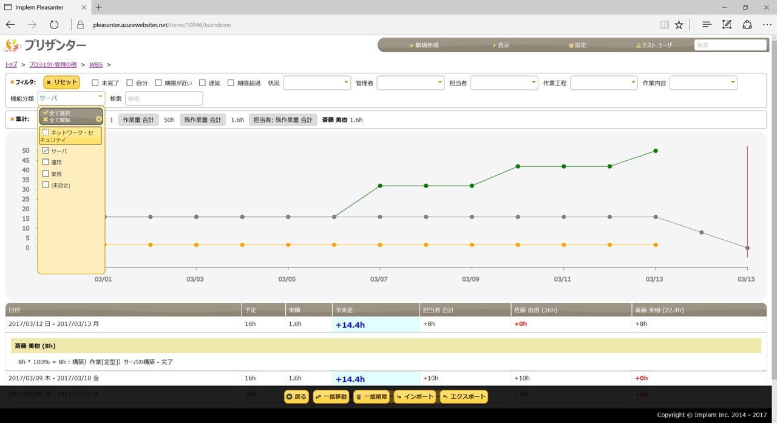Screen dimensions: 777x423
Task: Collapse the フィルタ section via its x icon
Action: tap(12, 83)
